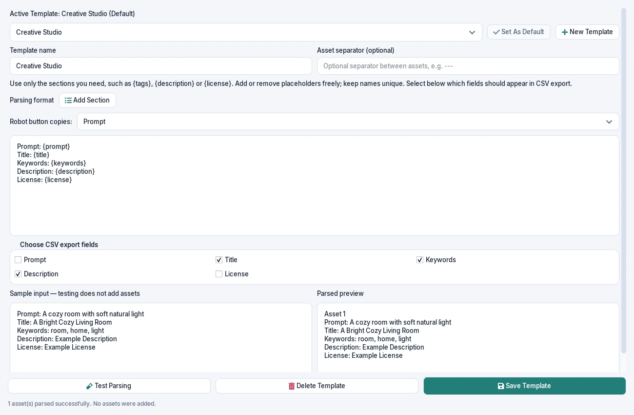Click the Delete Template button

click(317, 386)
